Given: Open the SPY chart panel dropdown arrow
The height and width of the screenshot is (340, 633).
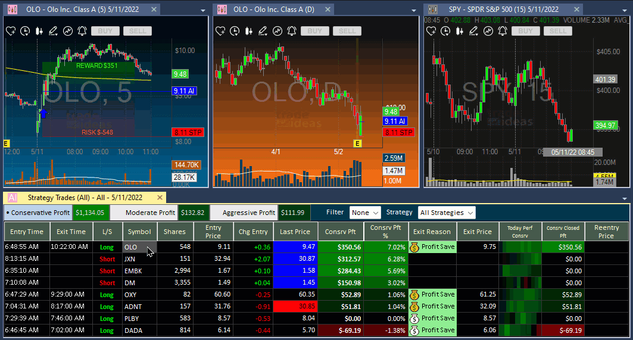Looking at the screenshot, I should pos(625,10).
